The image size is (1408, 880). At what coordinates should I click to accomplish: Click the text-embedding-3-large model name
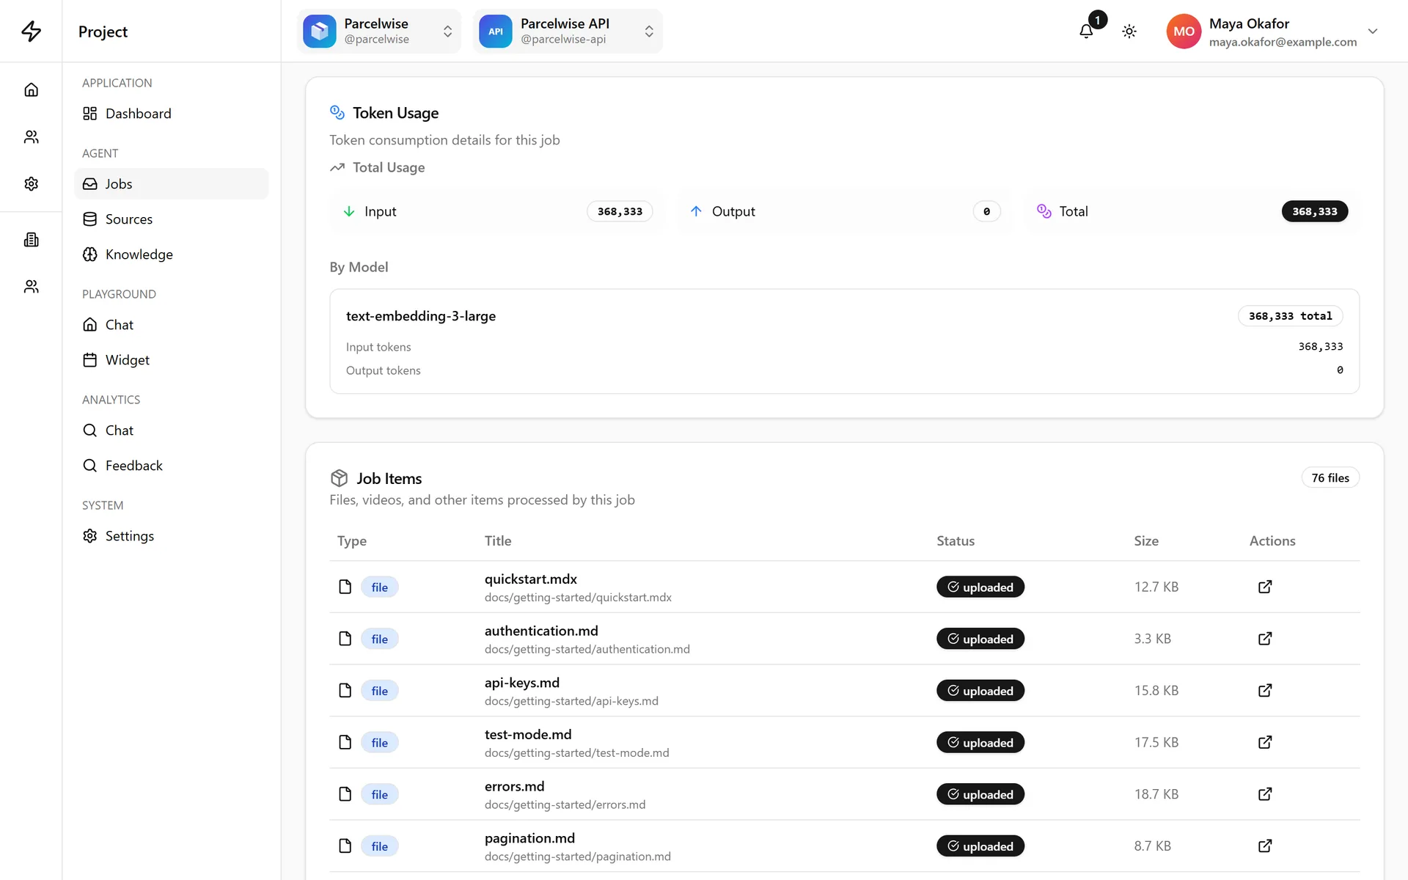(421, 316)
